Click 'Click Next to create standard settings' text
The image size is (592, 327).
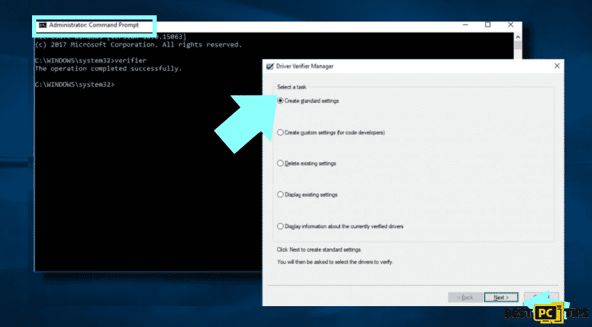click(x=319, y=250)
